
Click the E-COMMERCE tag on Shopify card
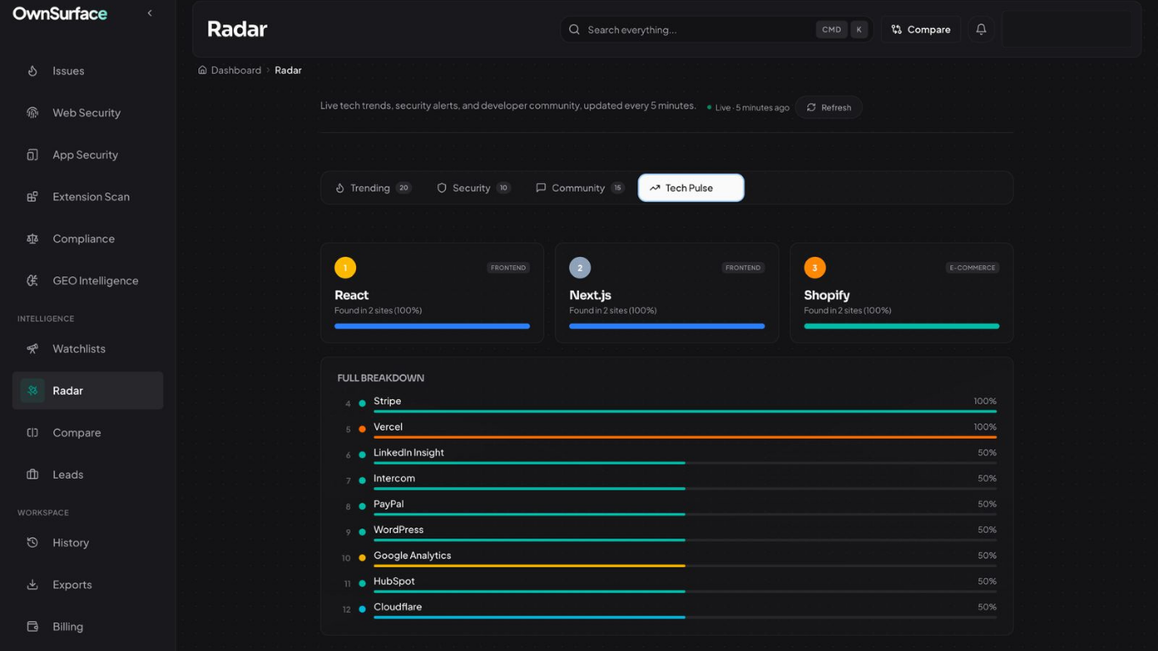point(972,268)
